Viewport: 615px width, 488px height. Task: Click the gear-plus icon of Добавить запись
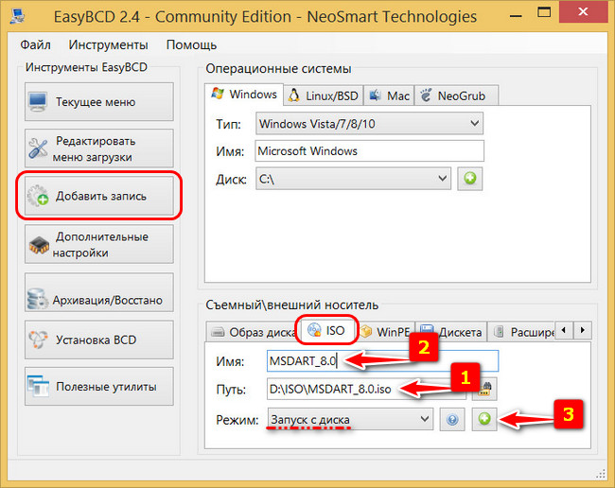[38, 196]
